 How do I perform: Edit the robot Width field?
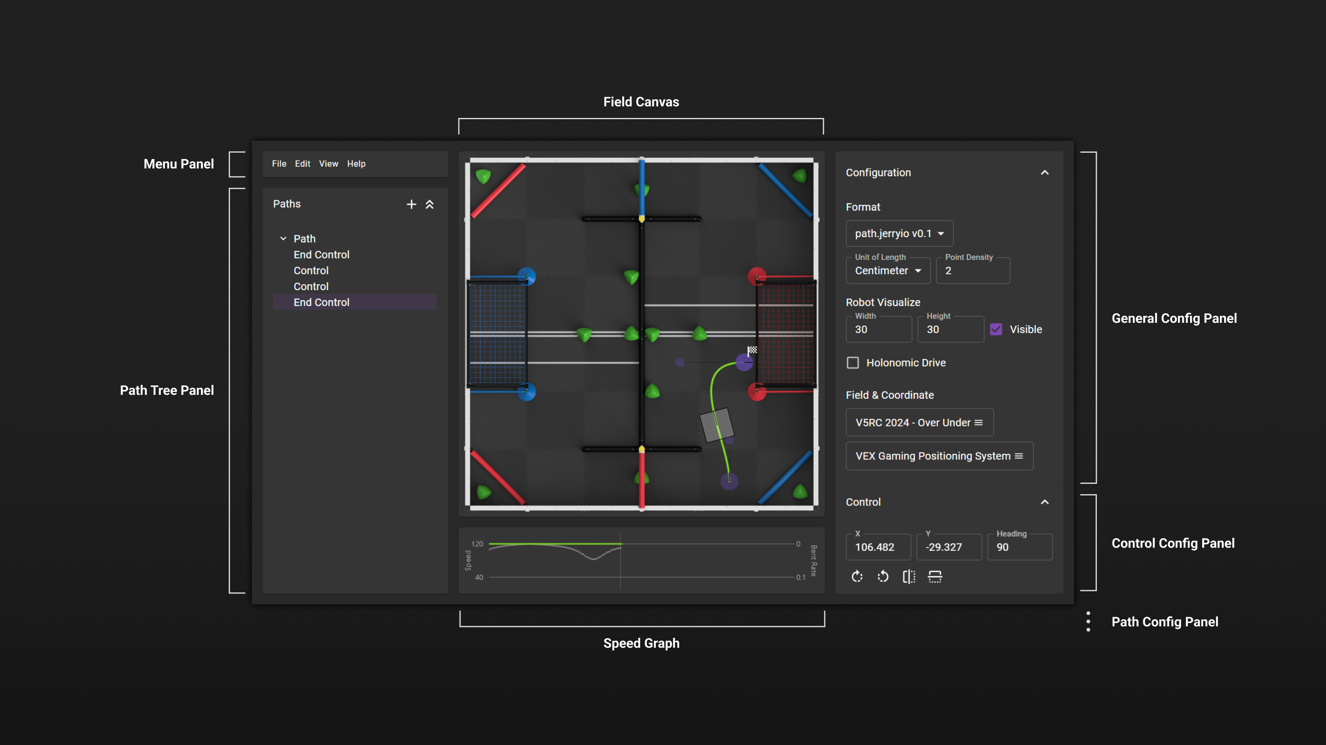tap(878, 329)
